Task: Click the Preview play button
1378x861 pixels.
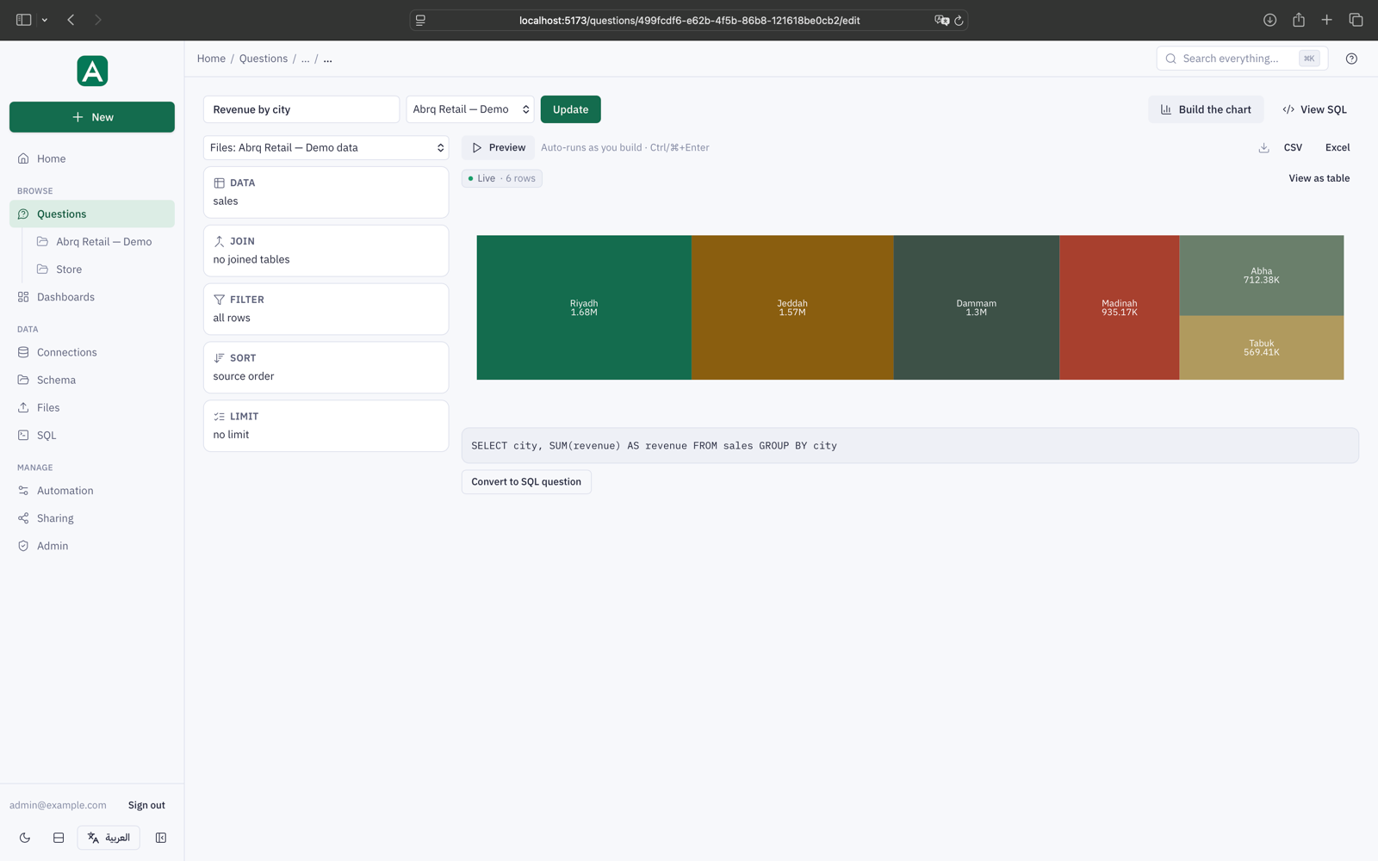Action: pyautogui.click(x=498, y=147)
